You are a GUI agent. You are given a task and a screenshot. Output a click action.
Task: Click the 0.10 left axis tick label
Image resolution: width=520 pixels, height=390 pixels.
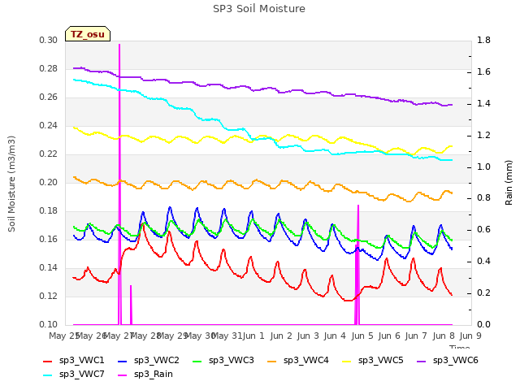49,325
